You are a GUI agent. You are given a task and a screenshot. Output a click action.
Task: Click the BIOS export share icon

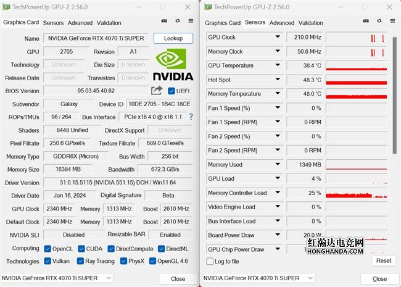pos(157,91)
